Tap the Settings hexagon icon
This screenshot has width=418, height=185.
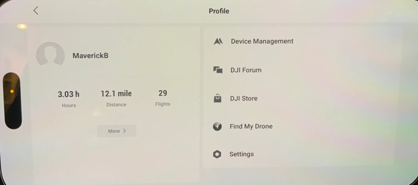[217, 154]
